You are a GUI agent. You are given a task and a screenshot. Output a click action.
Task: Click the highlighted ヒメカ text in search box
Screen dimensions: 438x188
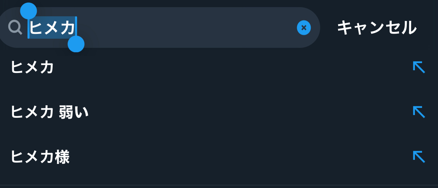[x=52, y=28]
